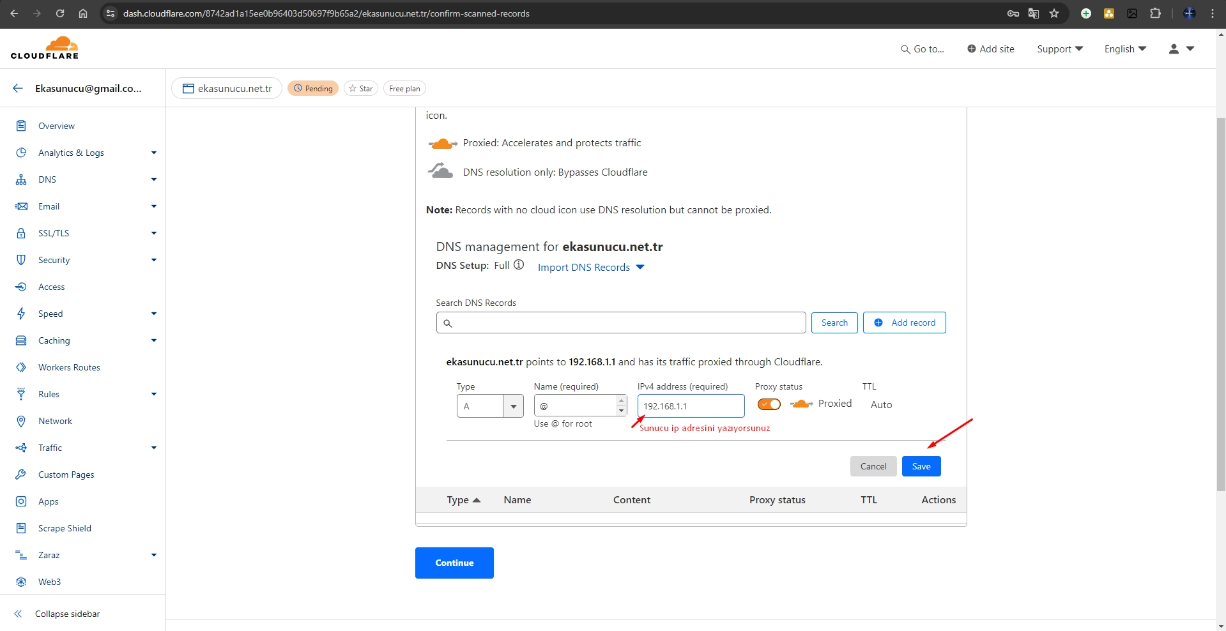Click the Name (required) input field
1226x631 pixels.
pyautogui.click(x=581, y=406)
